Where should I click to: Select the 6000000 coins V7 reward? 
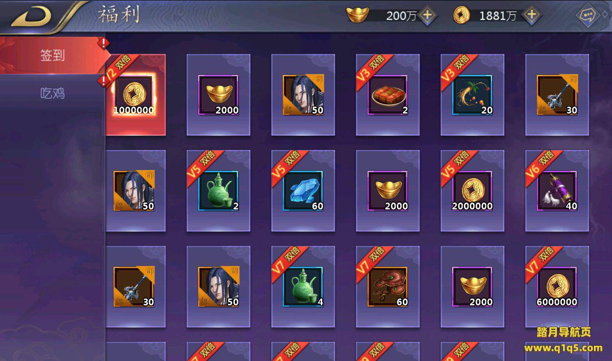tap(557, 287)
